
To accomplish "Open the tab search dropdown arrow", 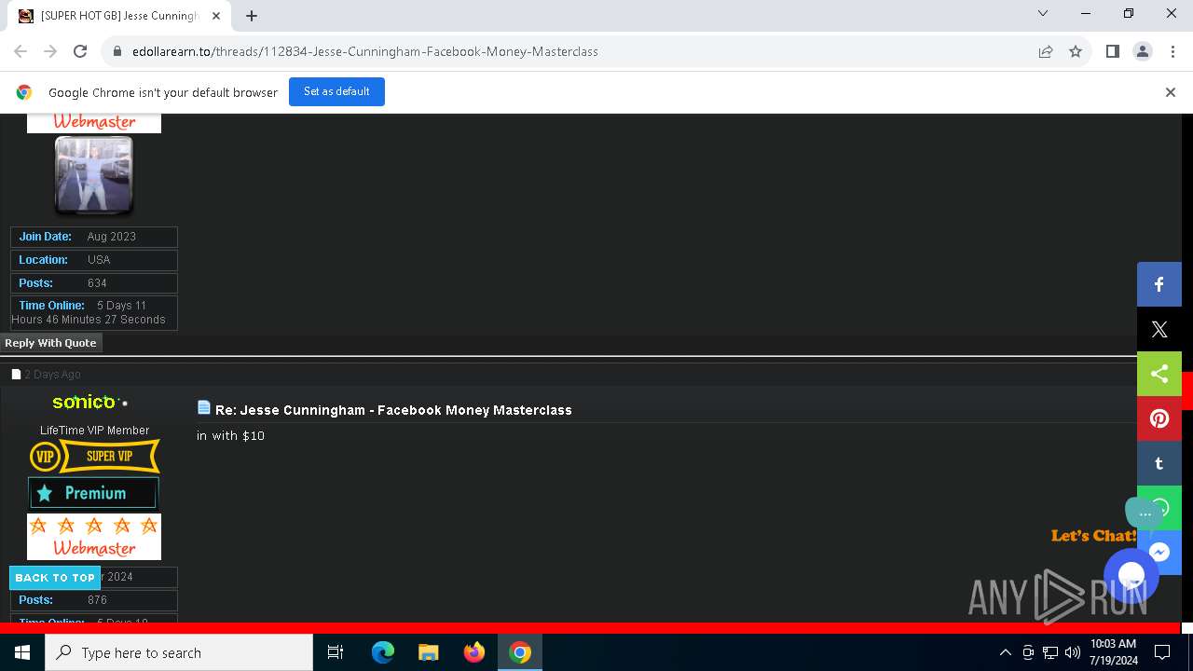I will 1043,14.
